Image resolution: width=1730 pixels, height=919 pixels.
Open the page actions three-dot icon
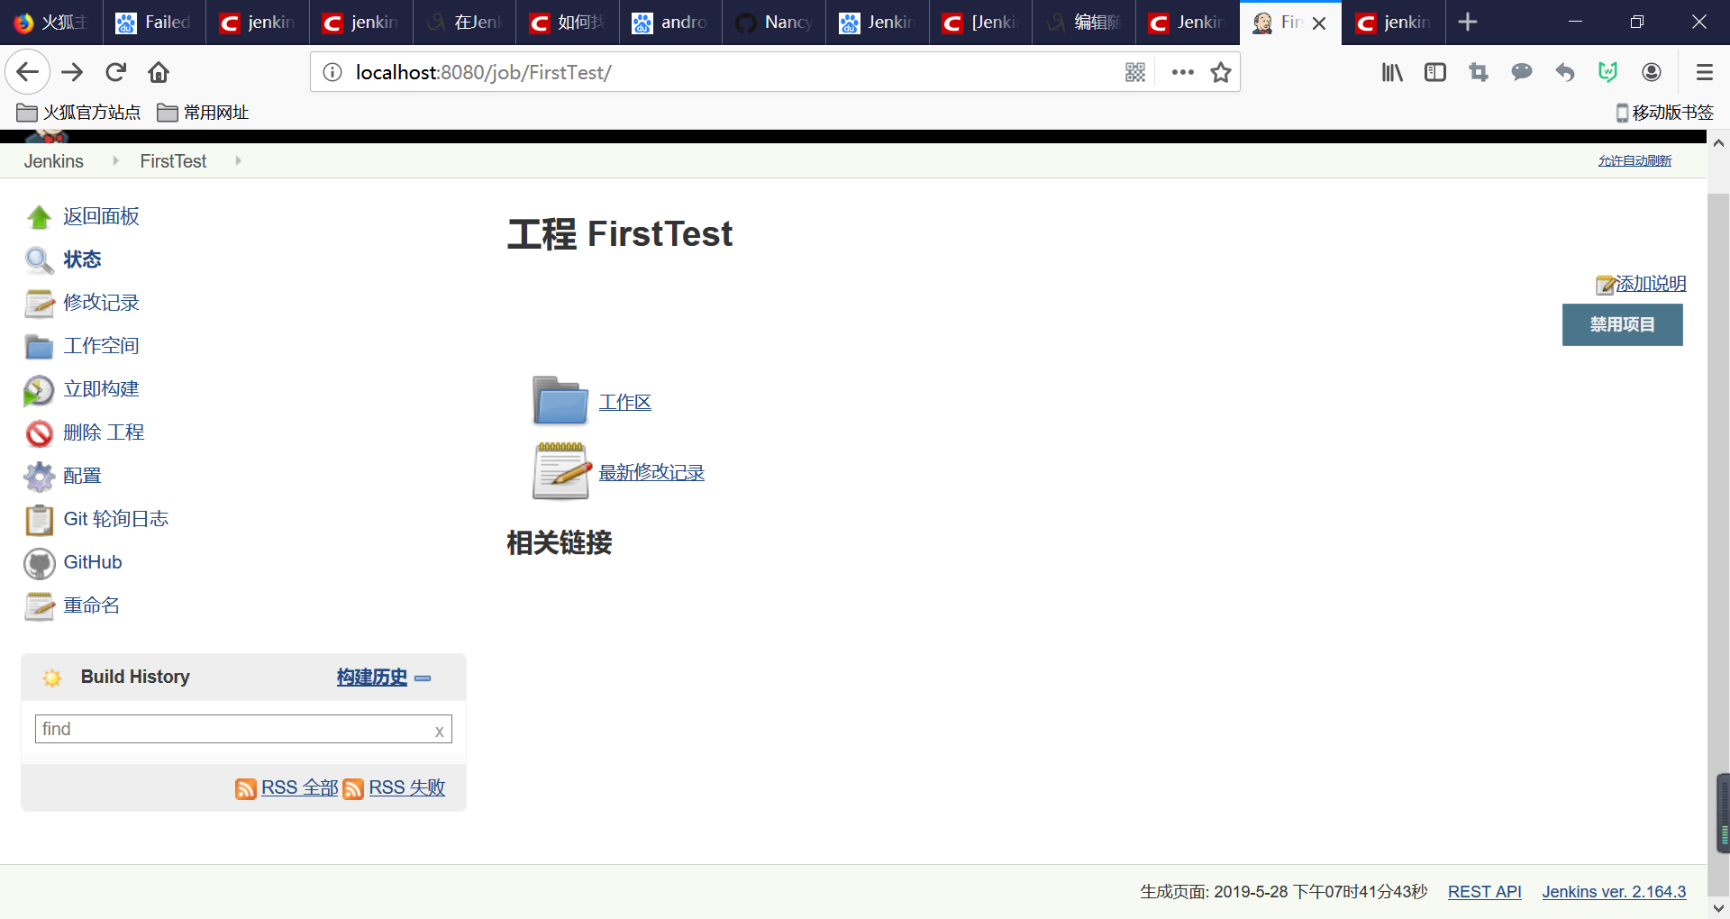[1182, 72]
